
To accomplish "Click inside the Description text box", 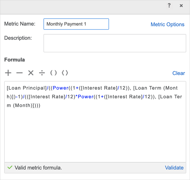I will [x=115, y=43].
